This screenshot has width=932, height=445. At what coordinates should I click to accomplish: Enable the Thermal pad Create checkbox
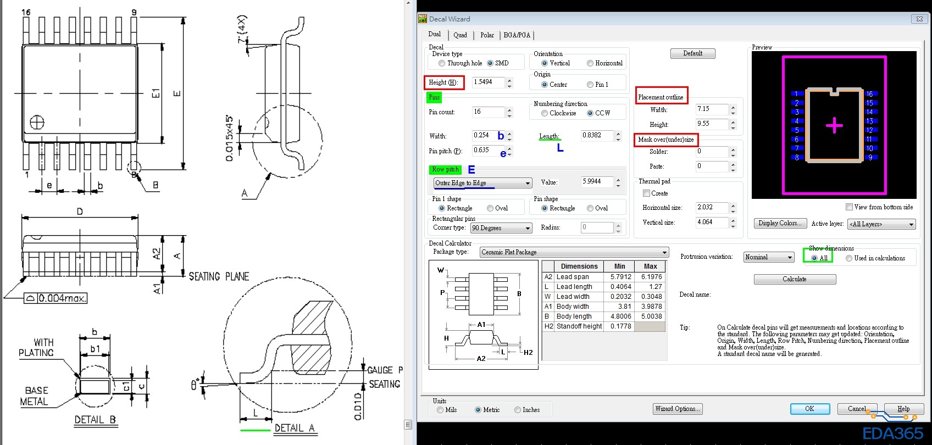(x=646, y=193)
